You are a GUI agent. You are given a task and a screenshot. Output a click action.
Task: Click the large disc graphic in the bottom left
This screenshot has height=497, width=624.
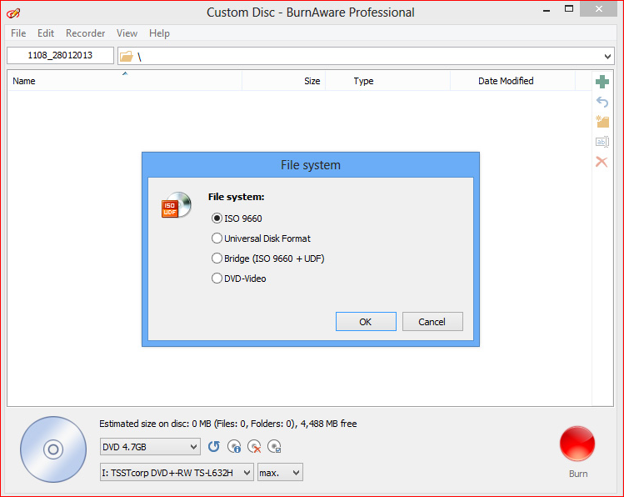point(53,449)
